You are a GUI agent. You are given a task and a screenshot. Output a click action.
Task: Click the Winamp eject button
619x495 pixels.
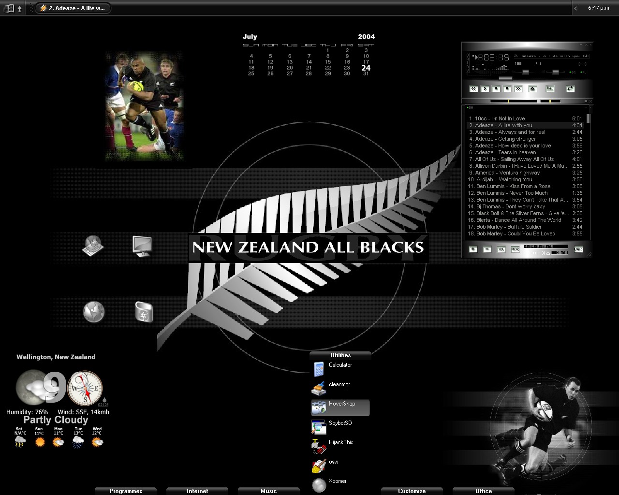pyautogui.click(x=532, y=88)
